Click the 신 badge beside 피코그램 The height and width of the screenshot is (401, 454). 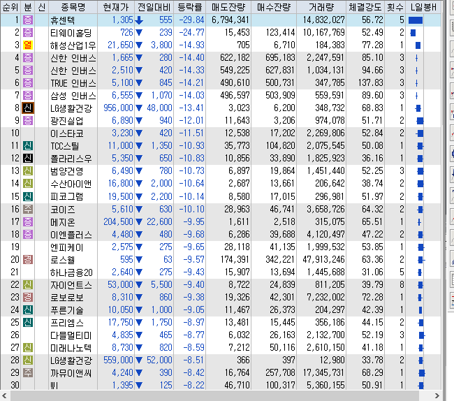pyautogui.click(x=28, y=196)
